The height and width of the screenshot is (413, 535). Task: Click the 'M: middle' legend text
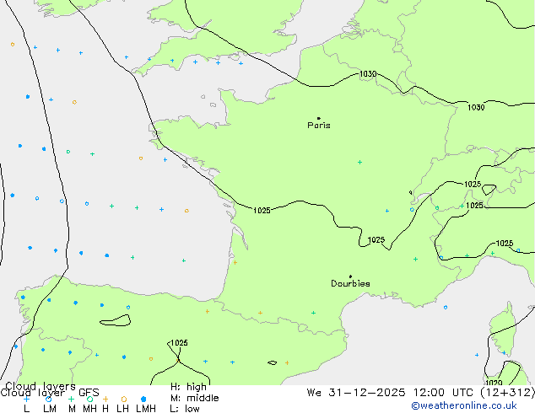pyautogui.click(x=194, y=398)
